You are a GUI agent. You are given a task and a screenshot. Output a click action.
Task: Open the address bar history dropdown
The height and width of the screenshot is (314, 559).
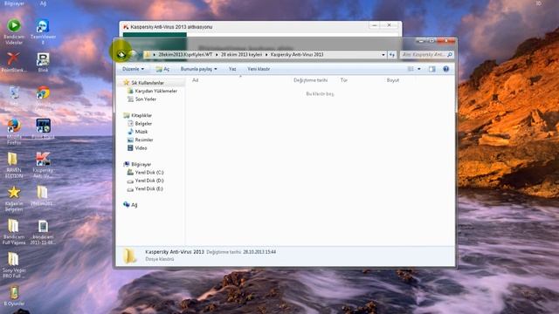point(383,54)
